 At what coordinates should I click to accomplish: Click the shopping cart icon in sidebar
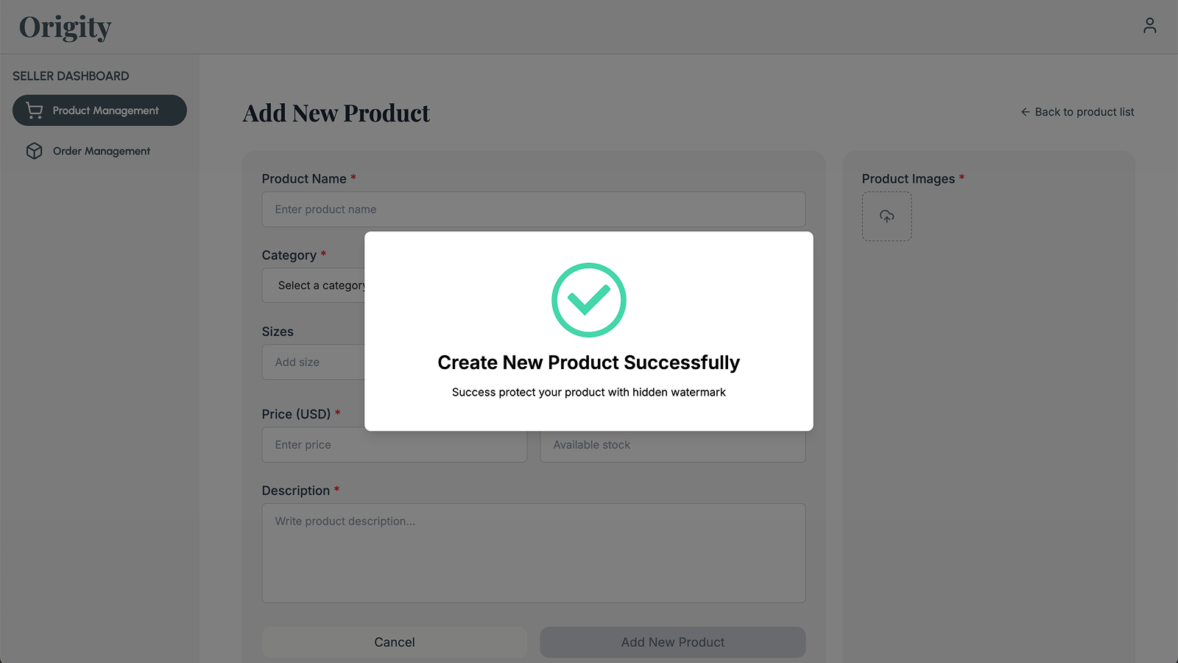coord(35,110)
